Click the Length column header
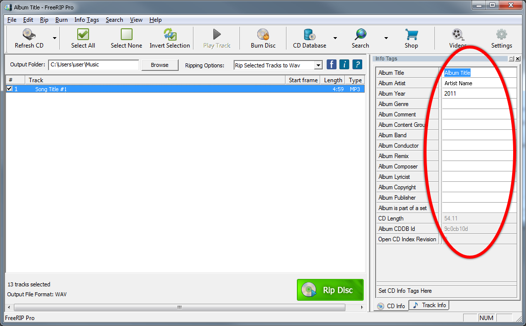Viewport: 526px width, 326px height. 333,80
